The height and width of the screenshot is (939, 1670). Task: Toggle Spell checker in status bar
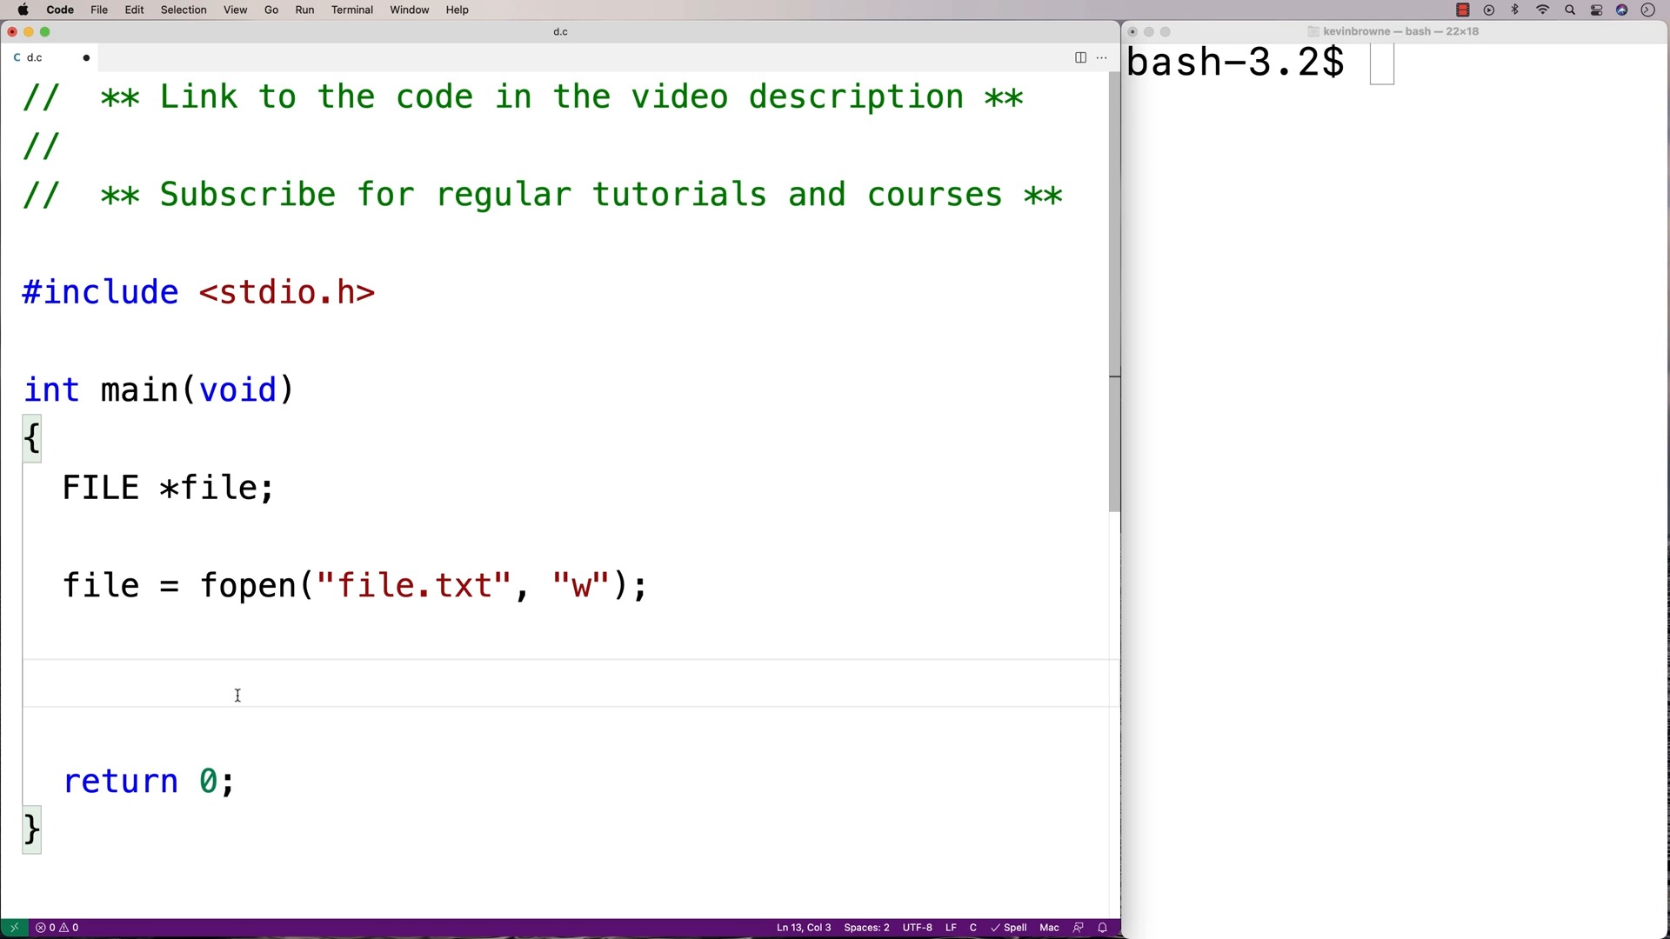[1009, 928]
